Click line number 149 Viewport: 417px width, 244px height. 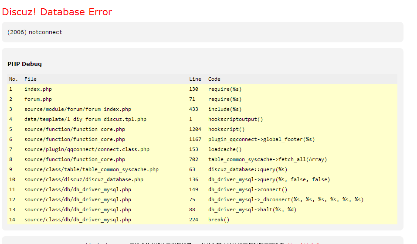tap(193, 190)
